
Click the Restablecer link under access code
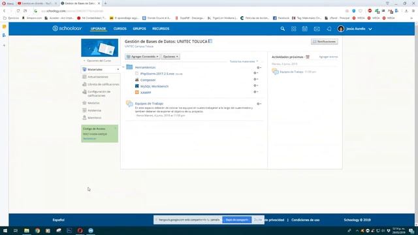click(89, 139)
